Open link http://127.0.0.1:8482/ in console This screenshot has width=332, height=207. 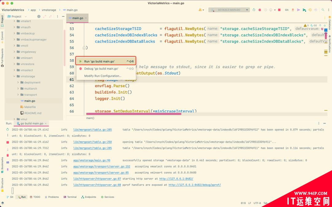(x=176, y=179)
